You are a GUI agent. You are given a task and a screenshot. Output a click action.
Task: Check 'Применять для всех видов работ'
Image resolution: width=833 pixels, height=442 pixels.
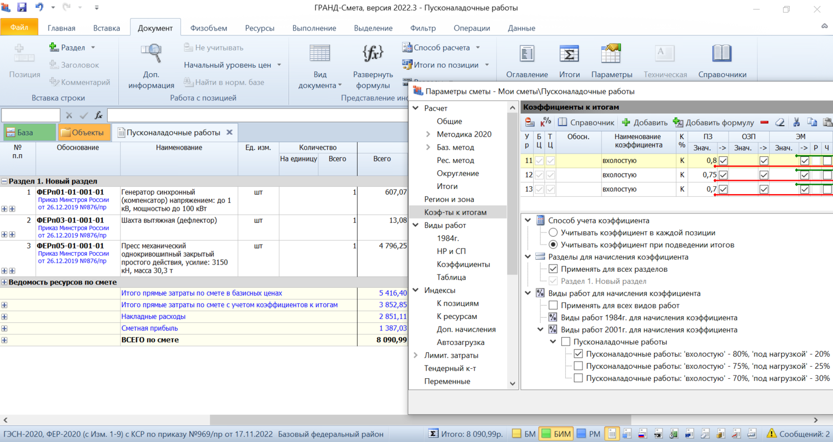coord(553,306)
